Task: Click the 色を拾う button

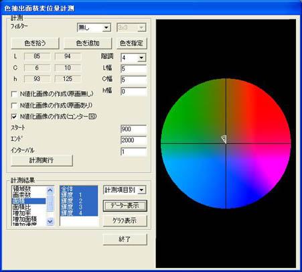Action: point(35,43)
